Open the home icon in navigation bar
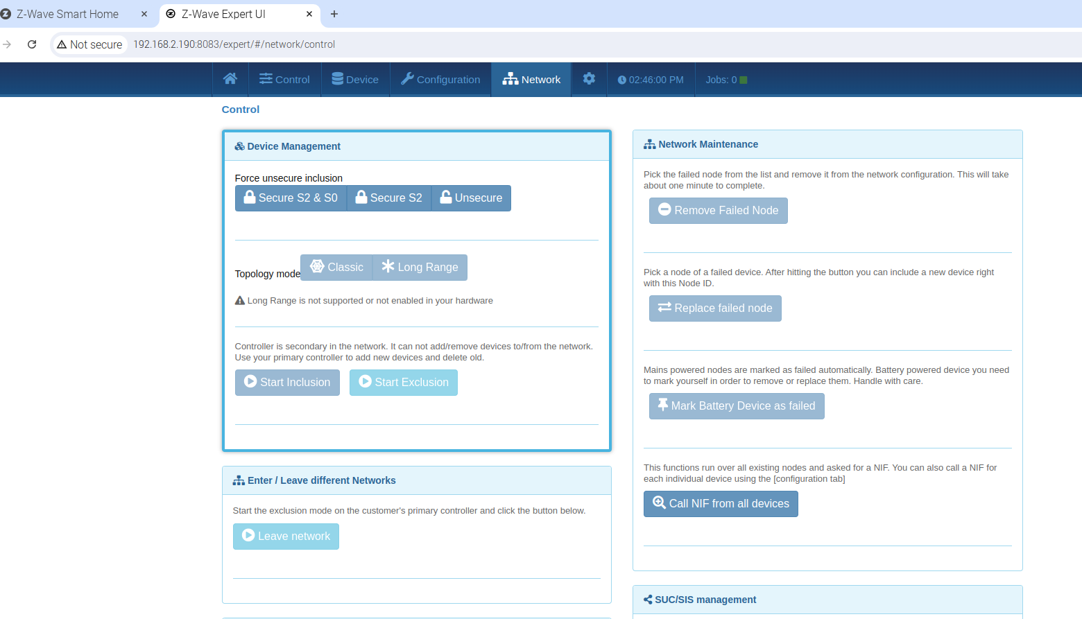 tap(230, 79)
